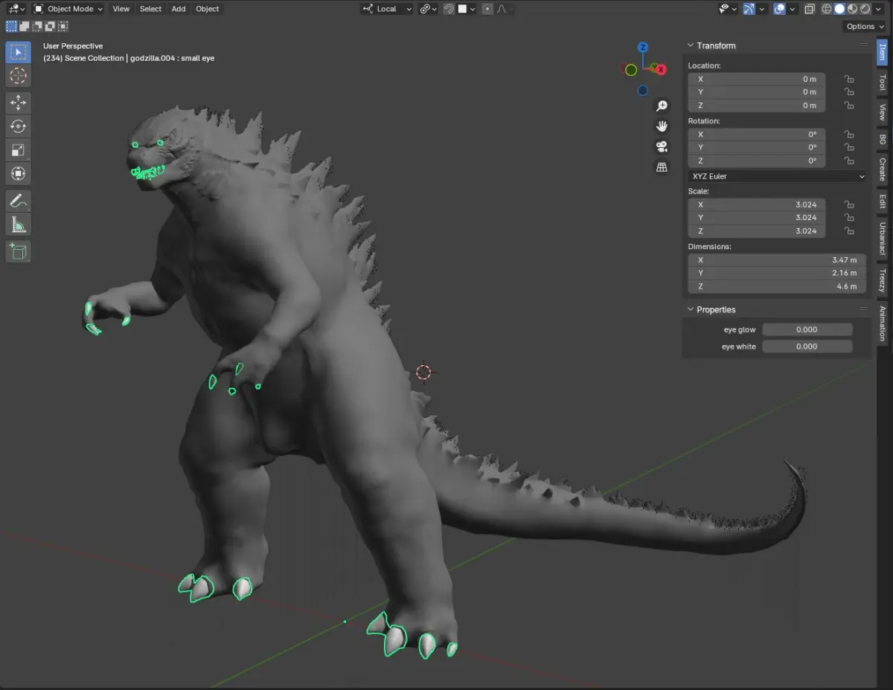
Task: Open the overlays settings dropdown arrow
Action: pos(793,9)
